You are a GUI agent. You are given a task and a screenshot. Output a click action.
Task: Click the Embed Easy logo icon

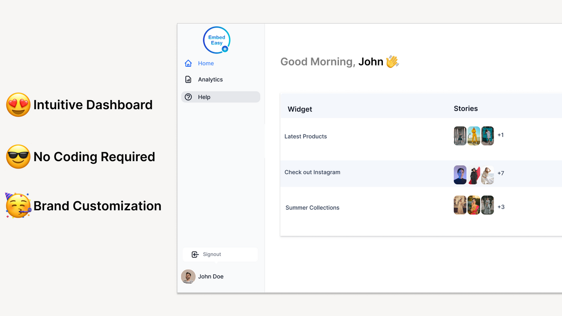click(x=216, y=40)
